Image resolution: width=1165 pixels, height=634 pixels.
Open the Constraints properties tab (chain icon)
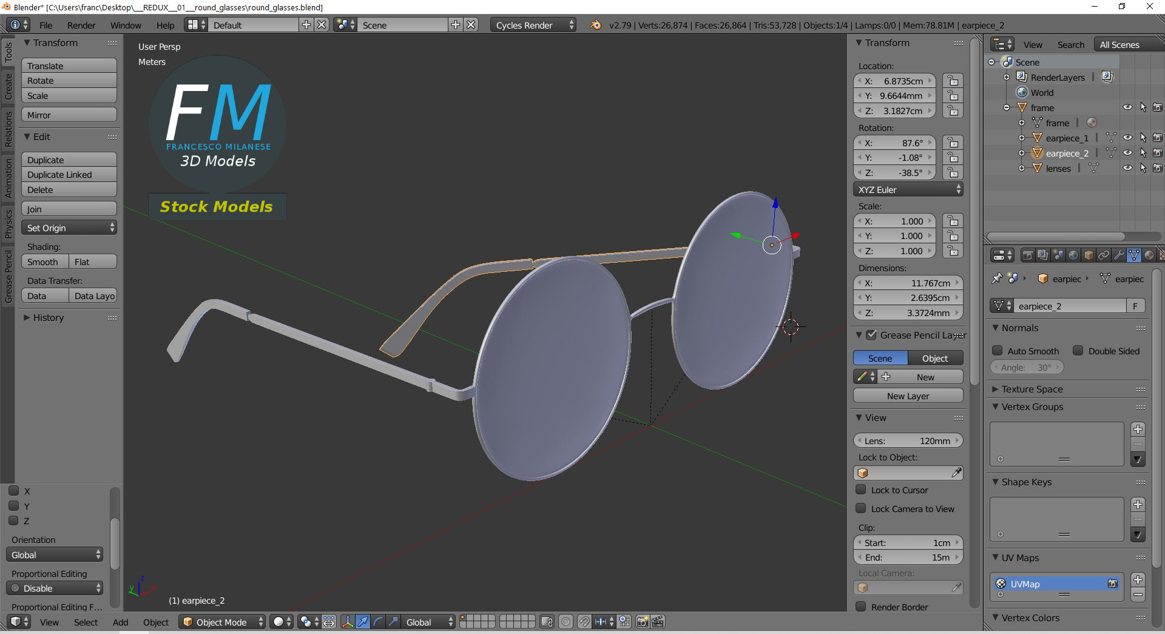[x=1104, y=255]
